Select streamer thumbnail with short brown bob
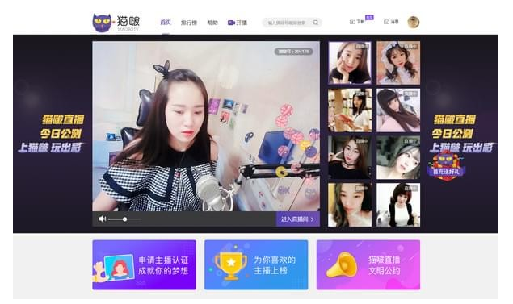 click(x=398, y=205)
